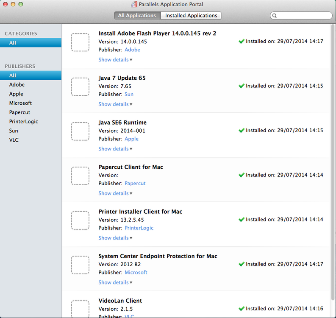The width and height of the screenshot is (336, 318).
Task: Click version text 14.0.0.145
Action: 134,42
